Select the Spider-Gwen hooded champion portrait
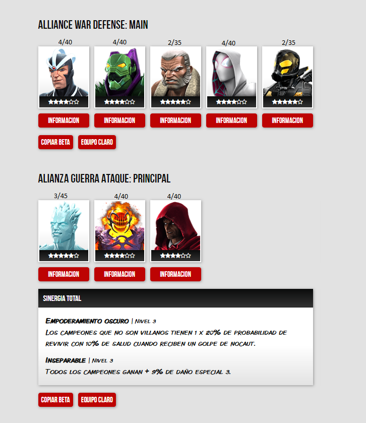This screenshot has width=366, height=423. 231,77
